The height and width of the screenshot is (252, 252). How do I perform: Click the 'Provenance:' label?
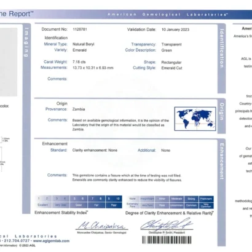pyautogui.click(x=57, y=109)
